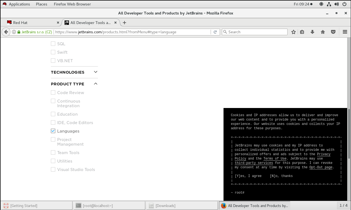
Task: Show bookmarks list icon
Action: pyautogui.click(x=302, y=32)
